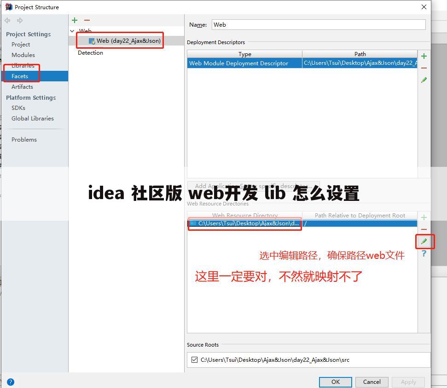Add a new facet with green plus
This screenshot has height=388, width=447.
point(75,20)
